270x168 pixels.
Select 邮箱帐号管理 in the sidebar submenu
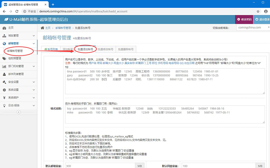15,51
